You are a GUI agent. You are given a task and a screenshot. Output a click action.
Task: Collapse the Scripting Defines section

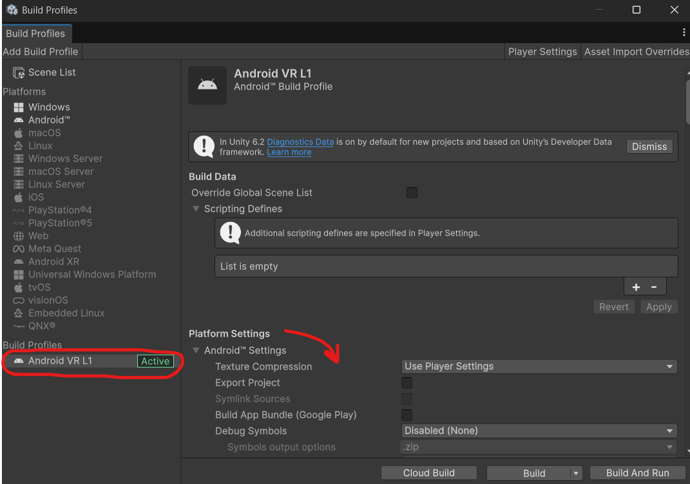[x=196, y=209]
